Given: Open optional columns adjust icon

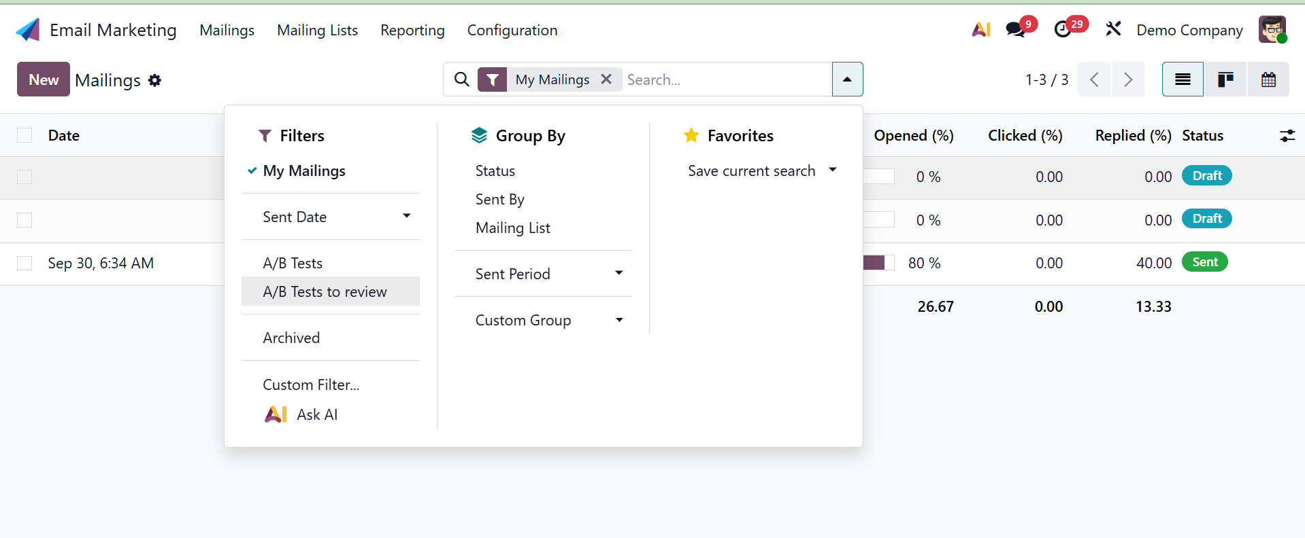Looking at the screenshot, I should [1287, 136].
